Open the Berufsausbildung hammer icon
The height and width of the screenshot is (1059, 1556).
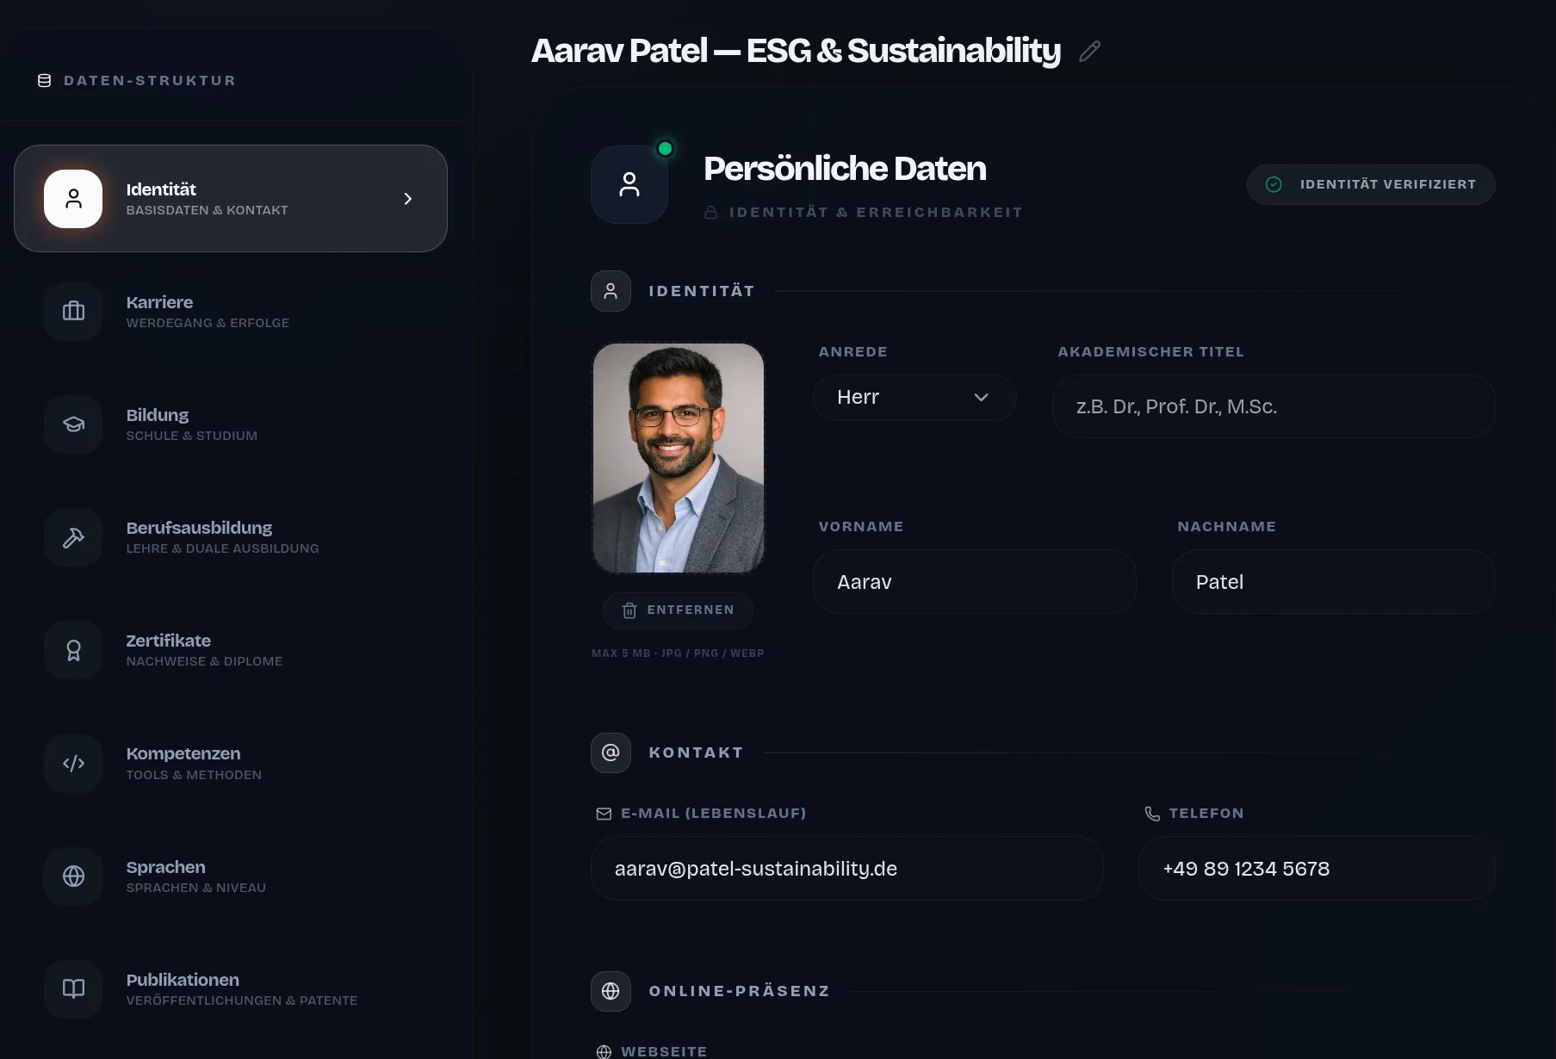coord(73,537)
